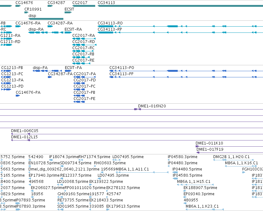Click EST label MB6A.1_1.A11.C1
263x211 pixels.
(x=132, y=169)
